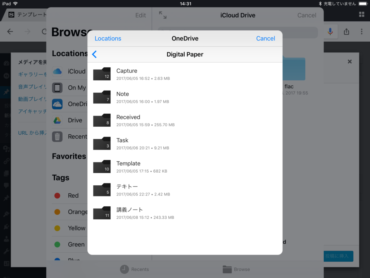
Task: Select the iCloud location icon
Action: coord(57,71)
